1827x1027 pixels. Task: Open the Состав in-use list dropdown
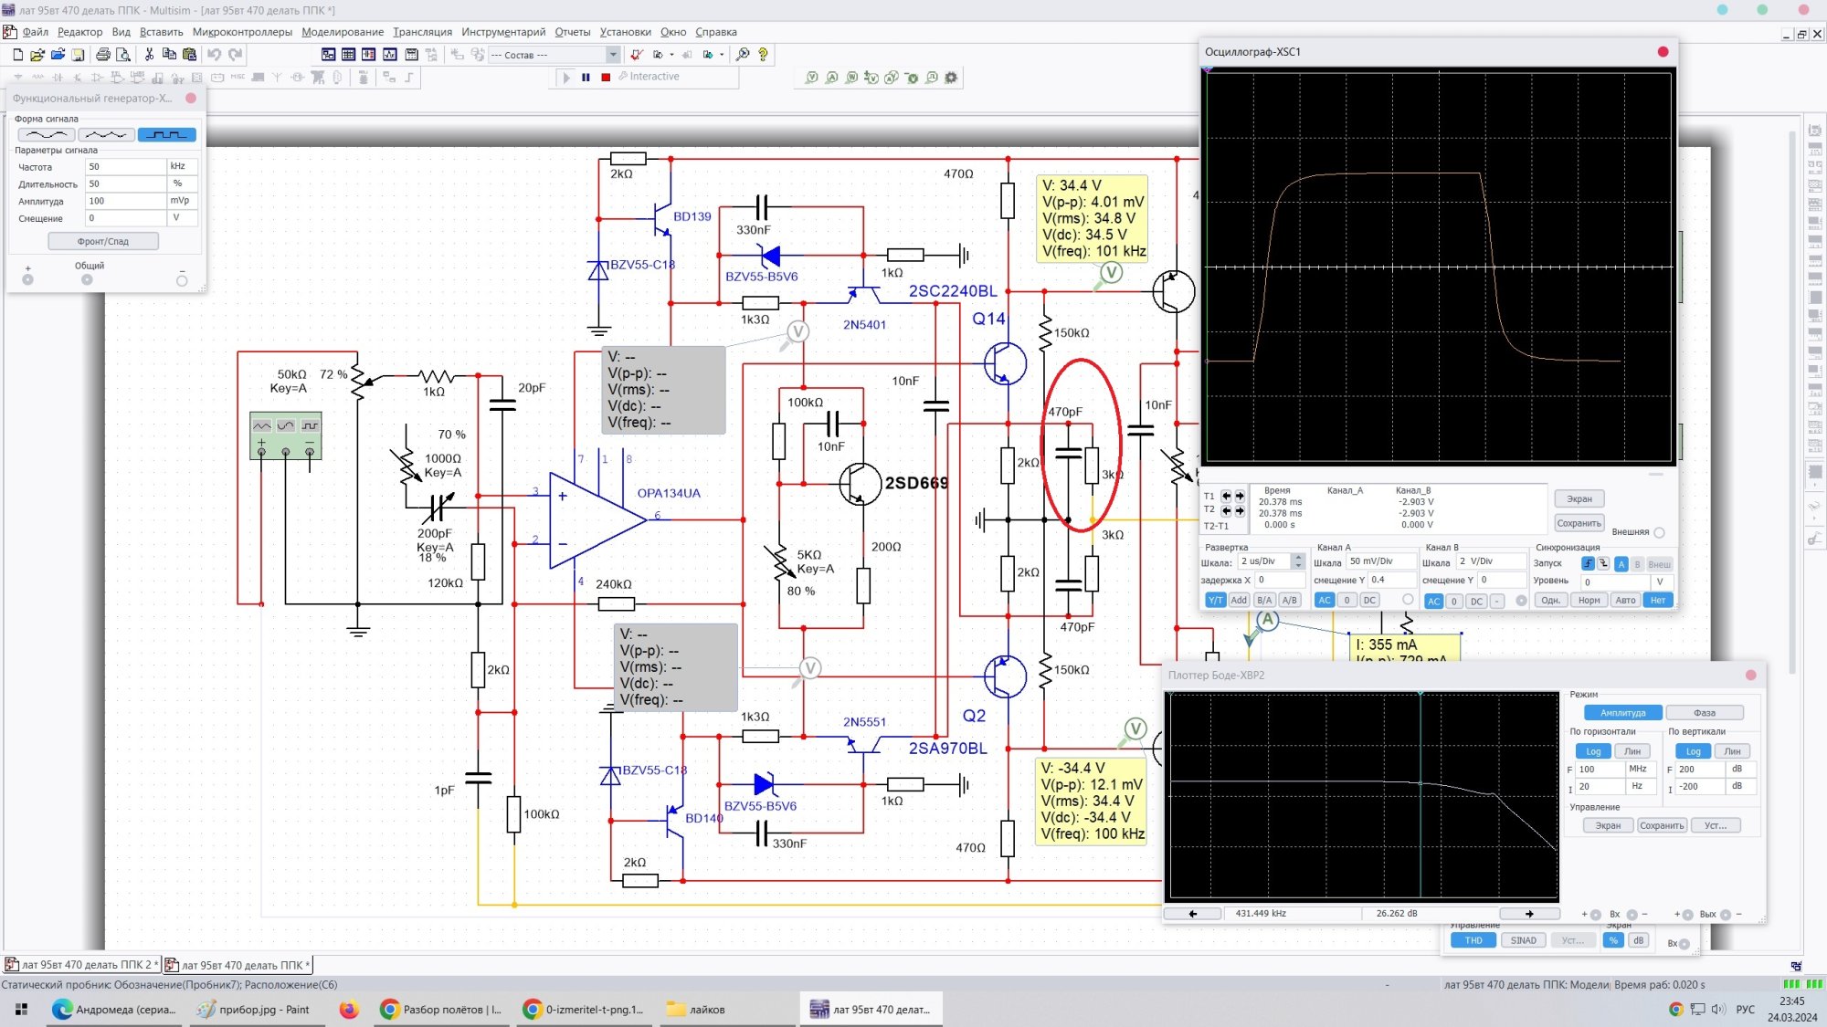[613, 55]
